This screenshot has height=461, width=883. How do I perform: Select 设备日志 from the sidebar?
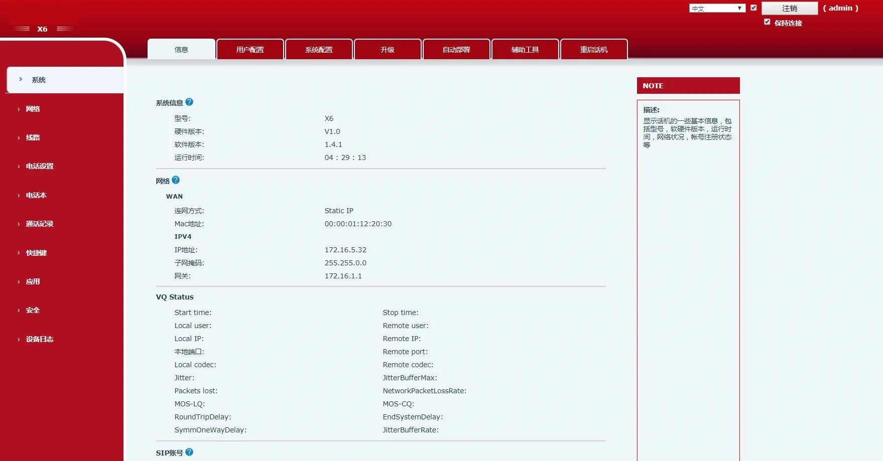pyautogui.click(x=38, y=339)
